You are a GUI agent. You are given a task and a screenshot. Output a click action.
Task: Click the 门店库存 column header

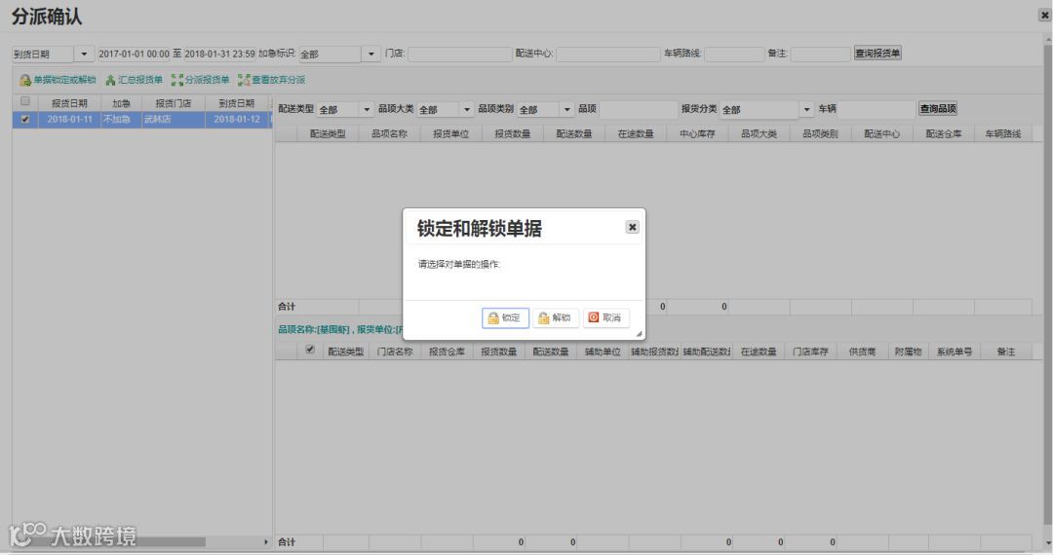pyautogui.click(x=810, y=351)
